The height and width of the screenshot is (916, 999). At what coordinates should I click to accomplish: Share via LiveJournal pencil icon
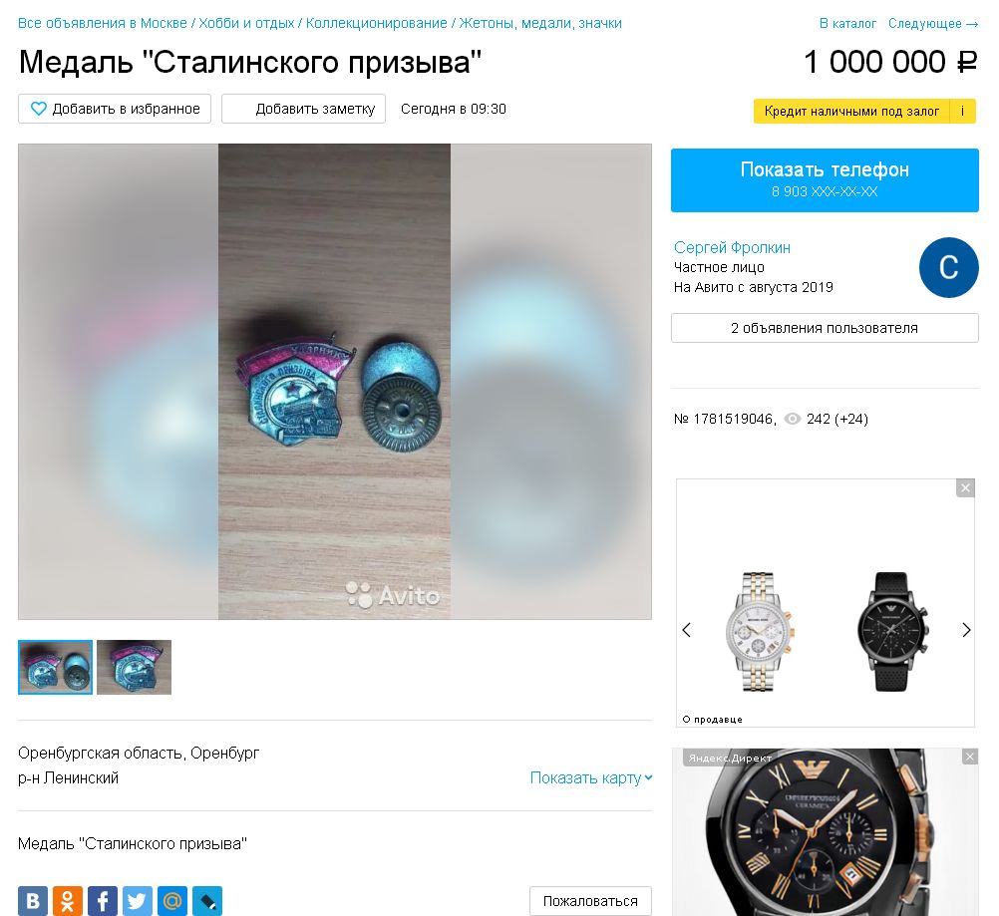click(x=207, y=901)
